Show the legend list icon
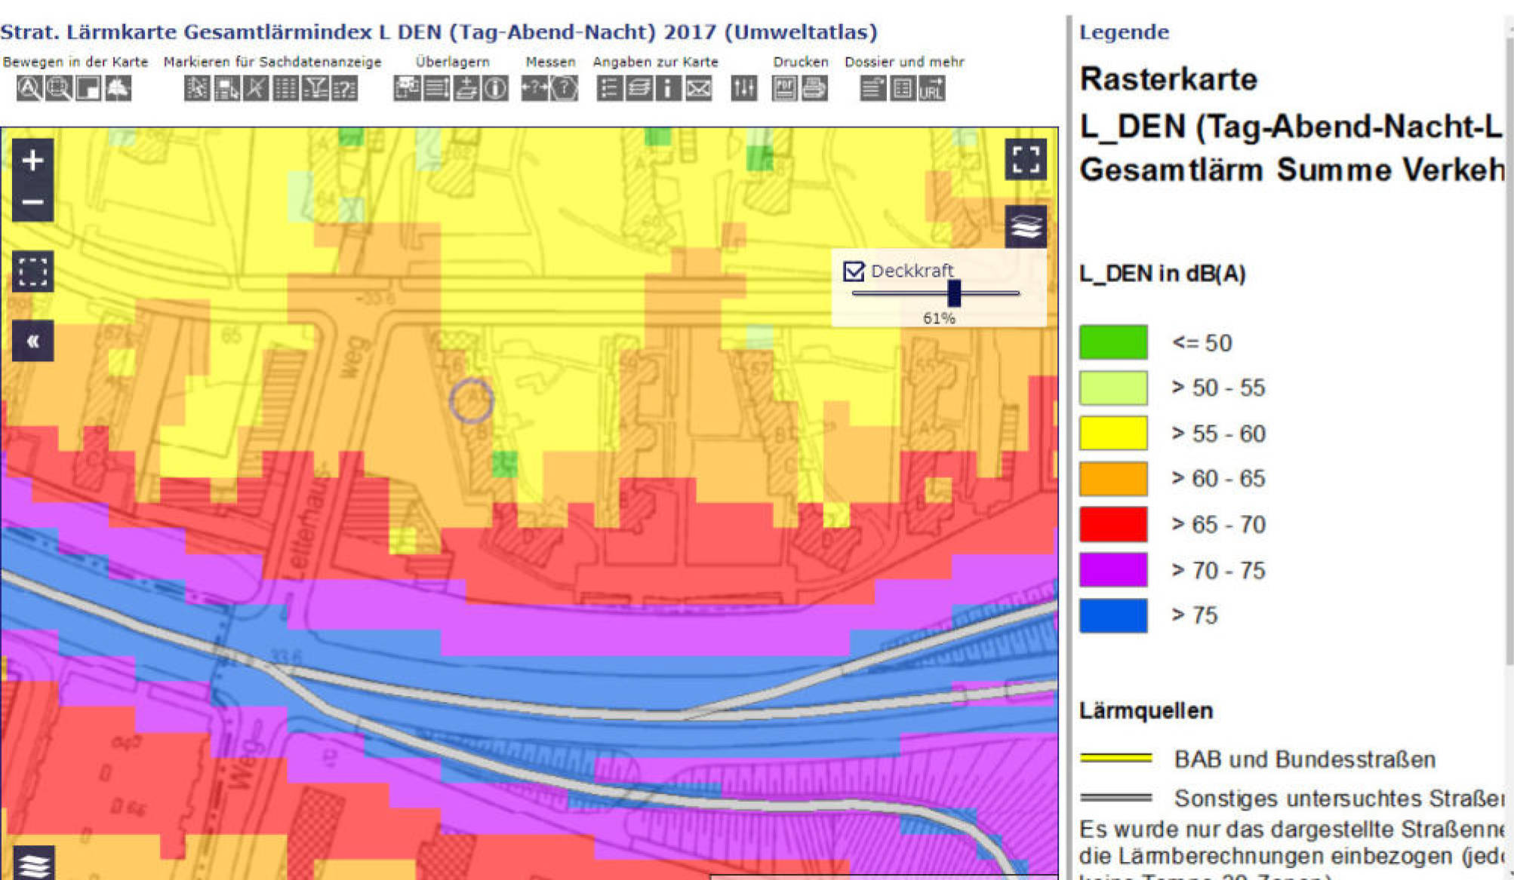 [609, 89]
